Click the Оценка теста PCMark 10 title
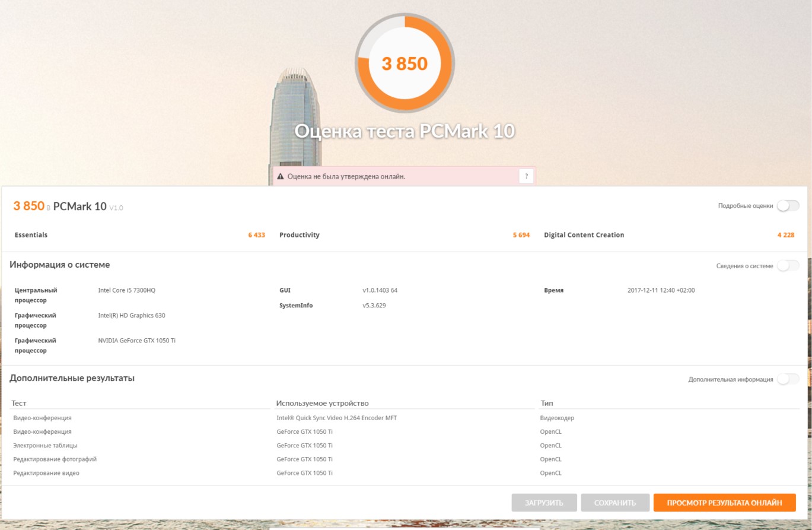Viewport: 812px width, 530px height. coord(405,131)
